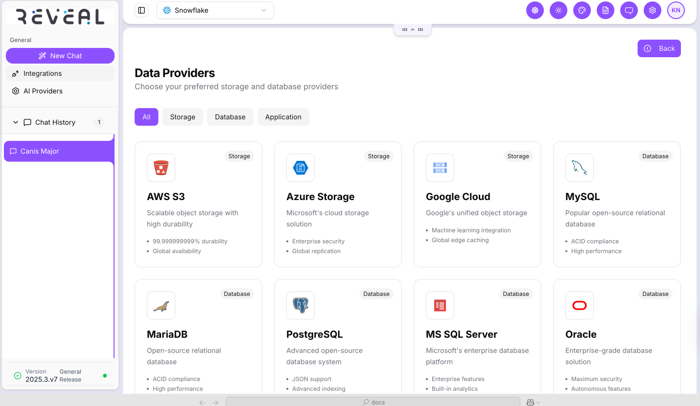Open settings via the gear icon
The image size is (700, 406).
pyautogui.click(x=652, y=10)
